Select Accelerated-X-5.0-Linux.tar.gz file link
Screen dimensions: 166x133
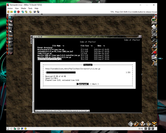(51, 50)
